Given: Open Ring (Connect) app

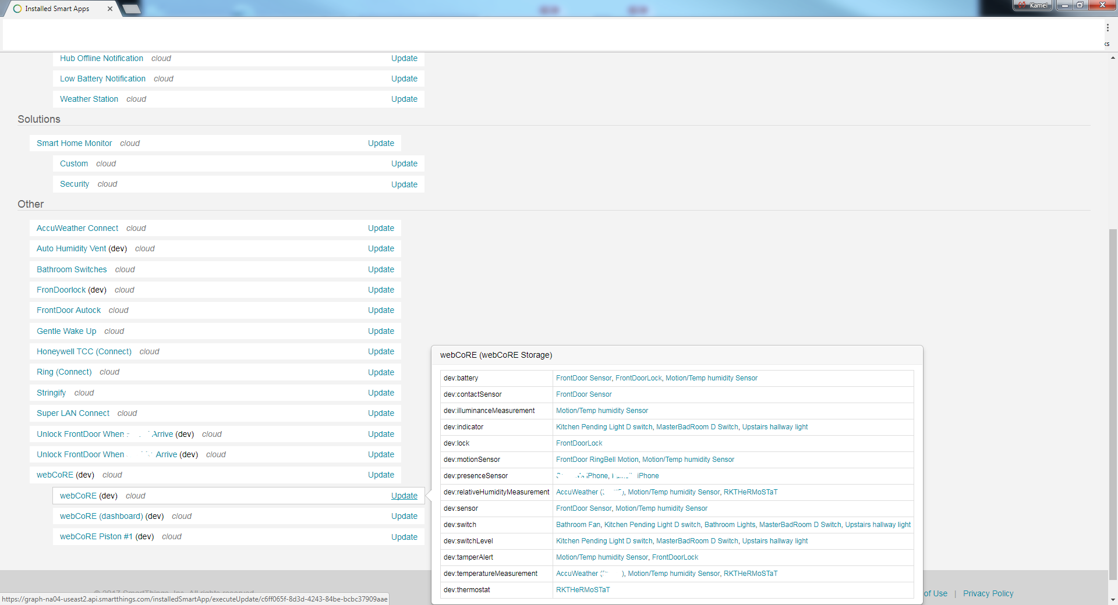Looking at the screenshot, I should point(64,372).
